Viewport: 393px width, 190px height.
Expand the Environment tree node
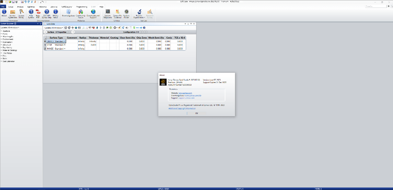point(1,39)
